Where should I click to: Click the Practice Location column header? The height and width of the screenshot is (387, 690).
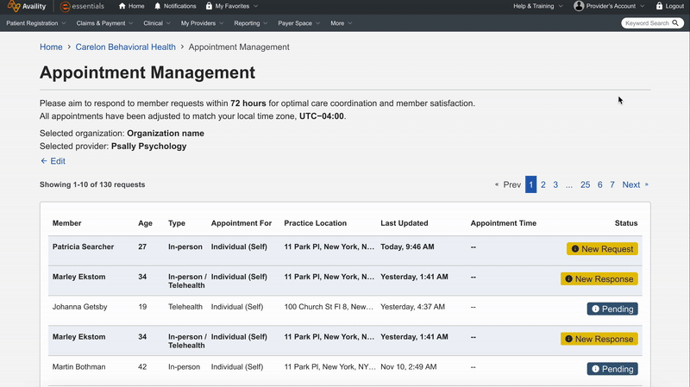(315, 223)
